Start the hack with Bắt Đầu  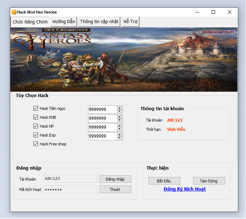click(164, 181)
